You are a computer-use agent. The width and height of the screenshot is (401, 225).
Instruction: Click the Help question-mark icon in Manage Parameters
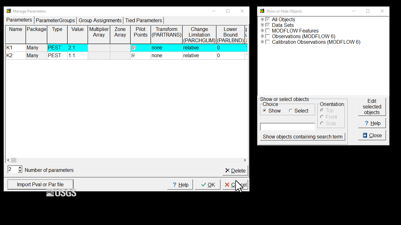click(174, 184)
